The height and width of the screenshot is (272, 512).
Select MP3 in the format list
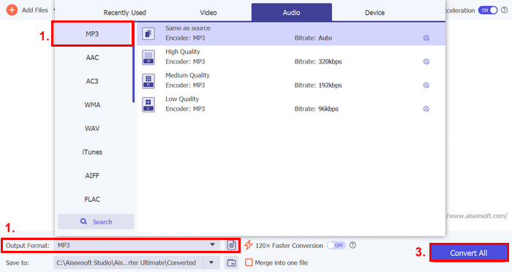(92, 34)
